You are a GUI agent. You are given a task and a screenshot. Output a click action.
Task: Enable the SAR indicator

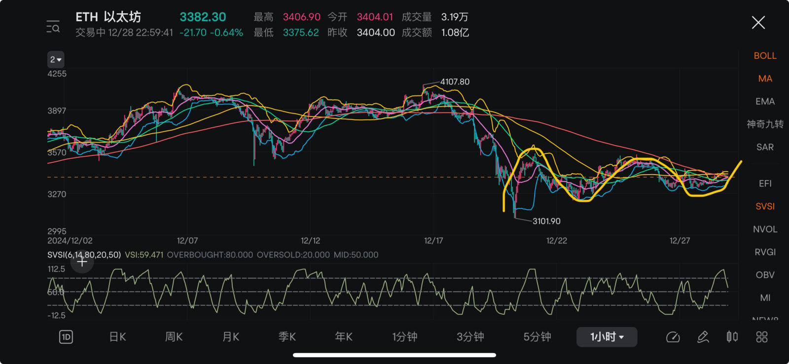pyautogui.click(x=765, y=147)
